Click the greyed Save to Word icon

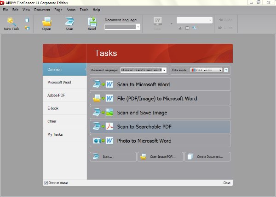click(x=157, y=21)
